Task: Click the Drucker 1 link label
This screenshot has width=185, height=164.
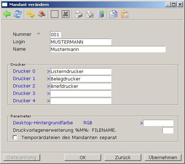Action: [24, 79]
